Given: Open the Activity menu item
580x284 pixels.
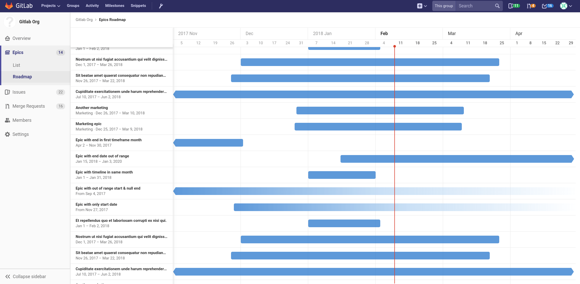Looking at the screenshot, I should tap(92, 6).
